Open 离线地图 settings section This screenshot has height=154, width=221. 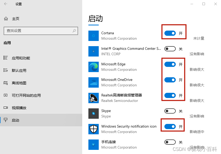tap(19, 83)
